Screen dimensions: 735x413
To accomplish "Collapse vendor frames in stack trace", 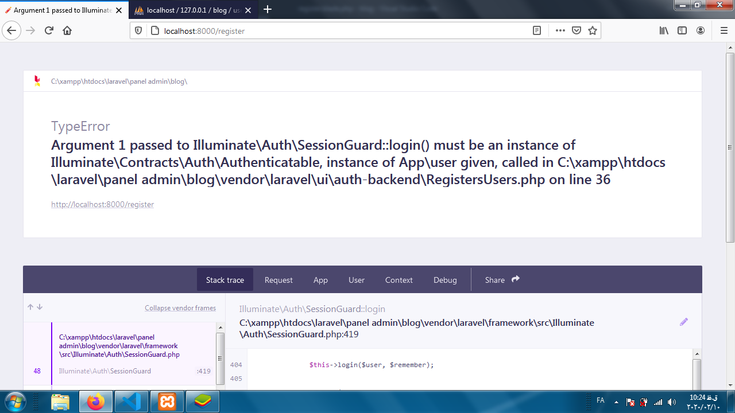I will [180, 308].
